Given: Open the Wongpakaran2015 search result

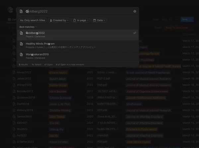Looking at the screenshot, I should click(x=78, y=56).
